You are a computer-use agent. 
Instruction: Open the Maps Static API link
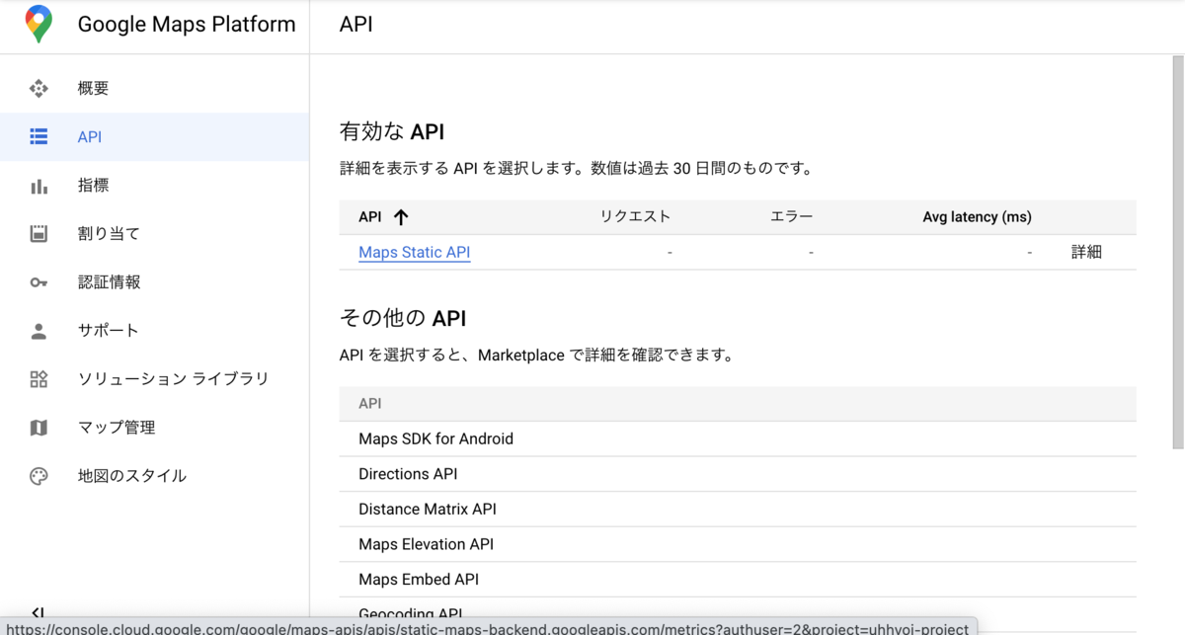414,253
